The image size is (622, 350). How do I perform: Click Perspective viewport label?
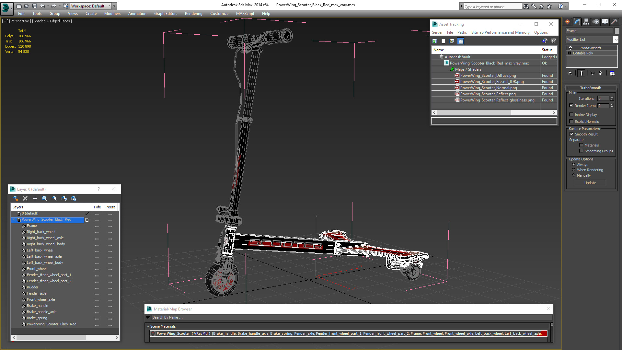pos(20,21)
